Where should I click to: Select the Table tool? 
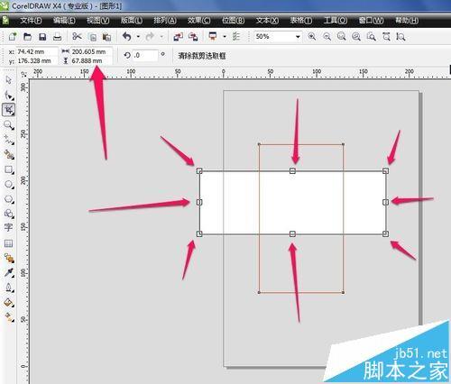point(8,243)
